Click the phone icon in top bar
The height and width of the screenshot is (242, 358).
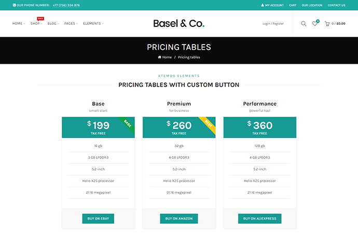(x=14, y=5)
